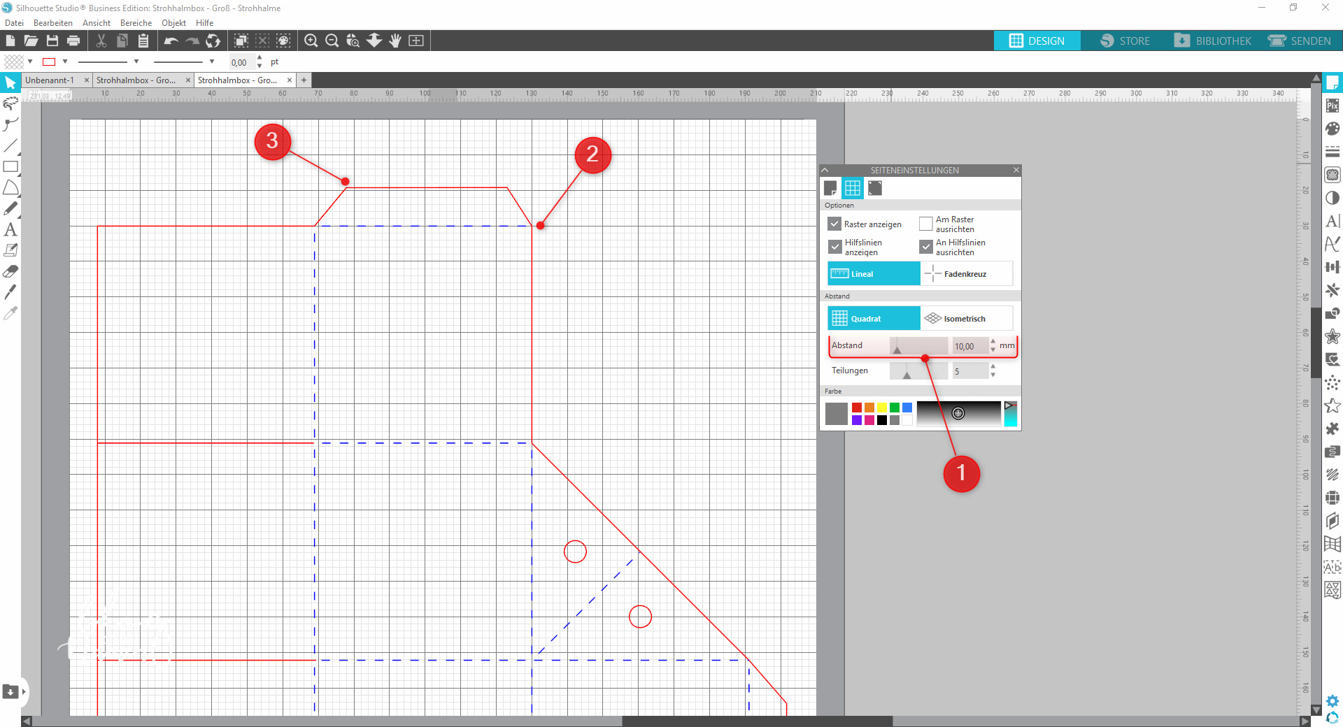Open the grid settings tab icon
This screenshot has width=1343, height=727.
tap(852, 188)
